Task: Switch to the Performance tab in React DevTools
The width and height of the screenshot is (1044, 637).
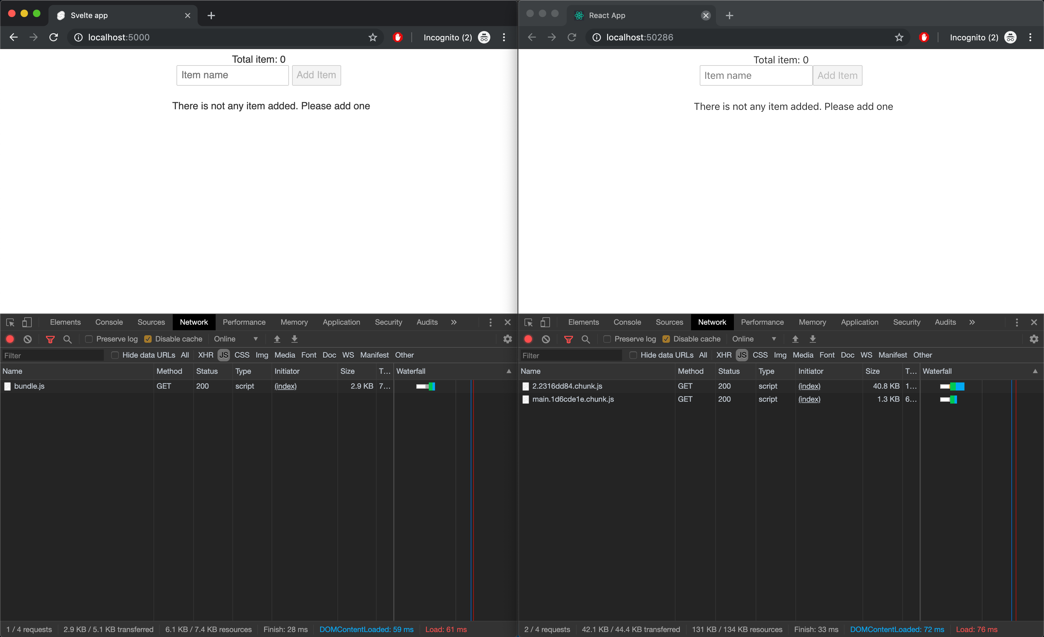Action: click(x=762, y=322)
